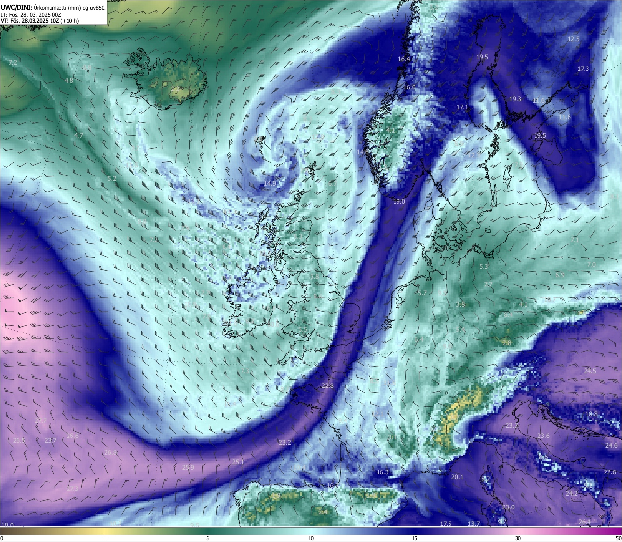Click the 12.5 value label on the map
Viewport: 622px width, 542px height.
tap(573, 39)
